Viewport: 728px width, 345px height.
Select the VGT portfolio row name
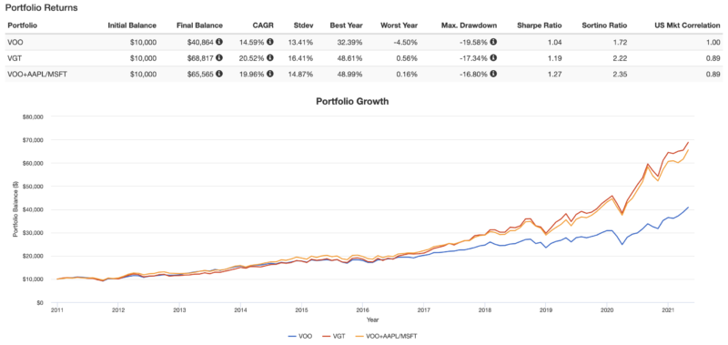[x=12, y=58]
